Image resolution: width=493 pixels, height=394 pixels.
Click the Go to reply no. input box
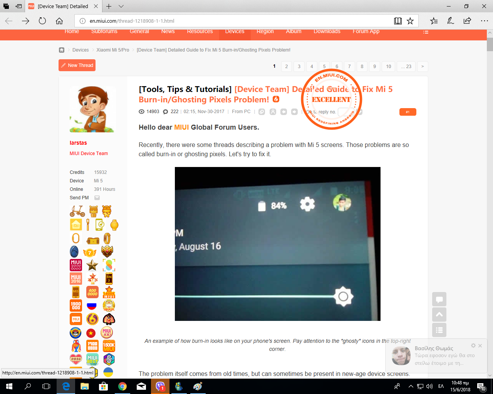[x=343, y=112]
